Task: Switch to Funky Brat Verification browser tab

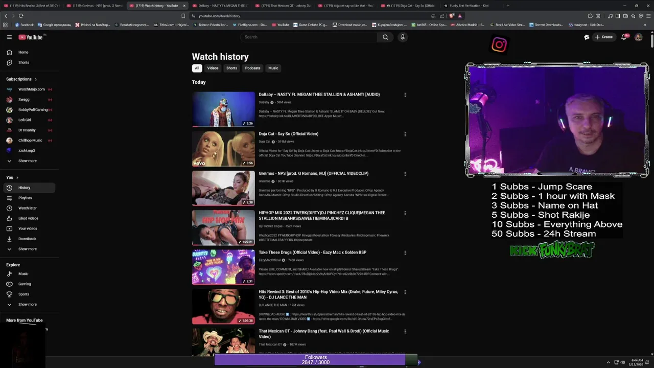Action: [469, 6]
